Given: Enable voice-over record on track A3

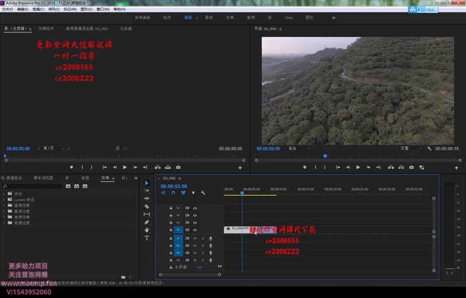Looking at the screenshot, I should [211, 253].
